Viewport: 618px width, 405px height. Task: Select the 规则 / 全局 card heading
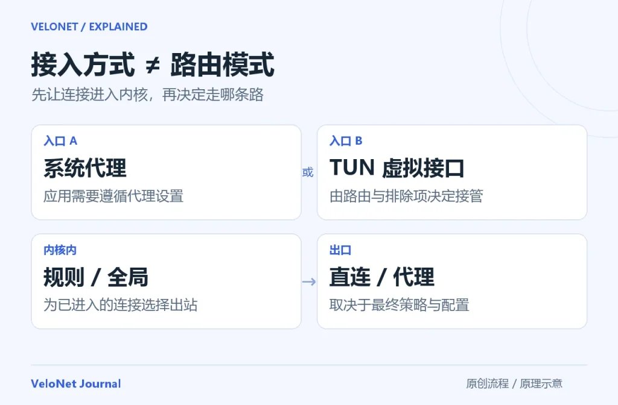(x=96, y=277)
